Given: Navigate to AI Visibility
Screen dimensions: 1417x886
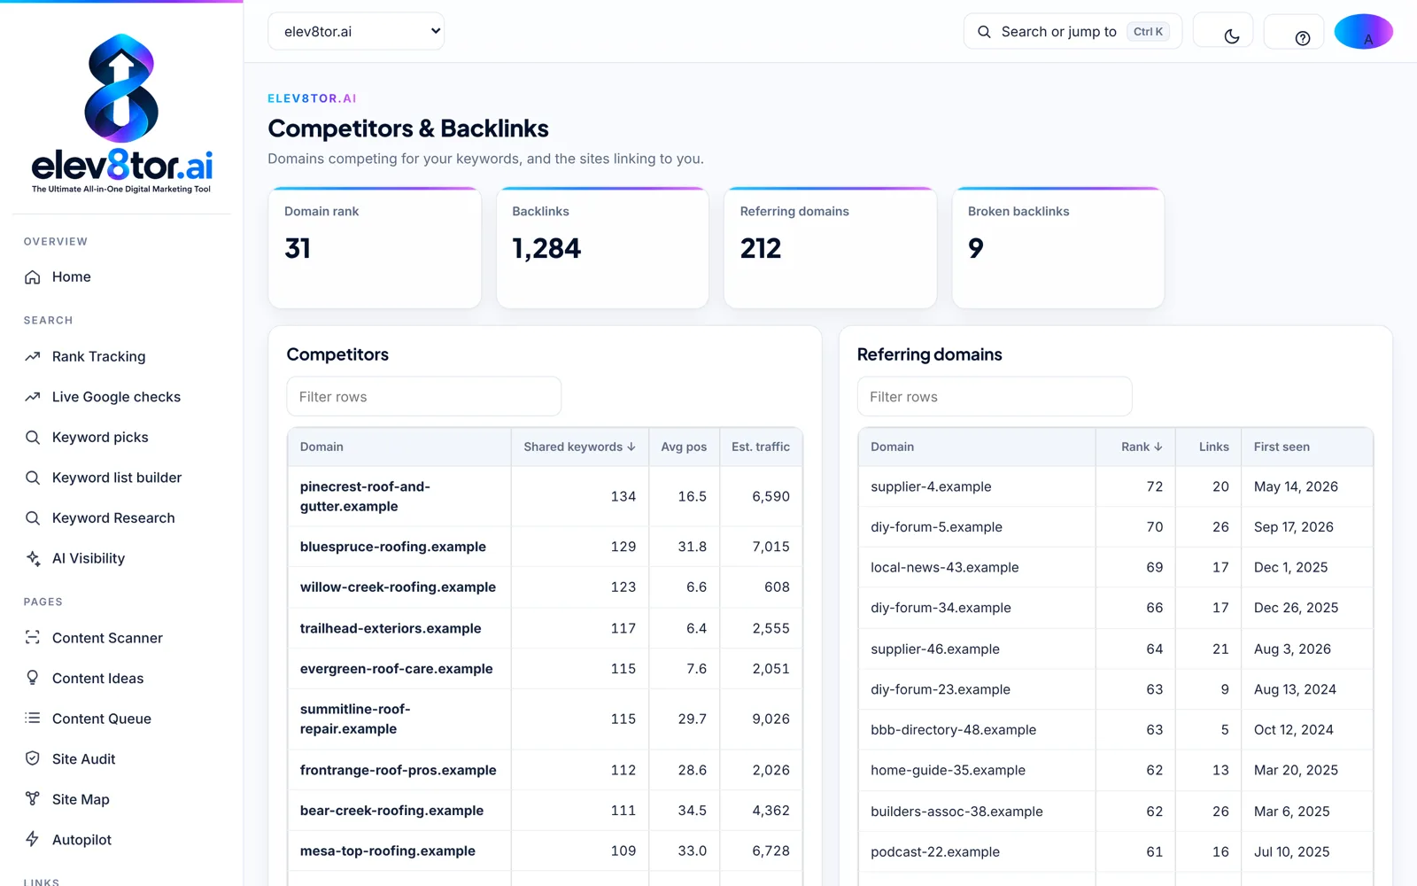Looking at the screenshot, I should [x=121, y=558].
